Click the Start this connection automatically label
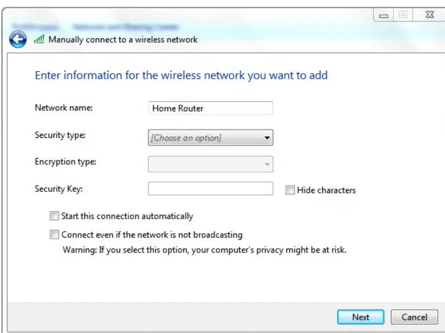The image size is (445, 333). tap(127, 216)
